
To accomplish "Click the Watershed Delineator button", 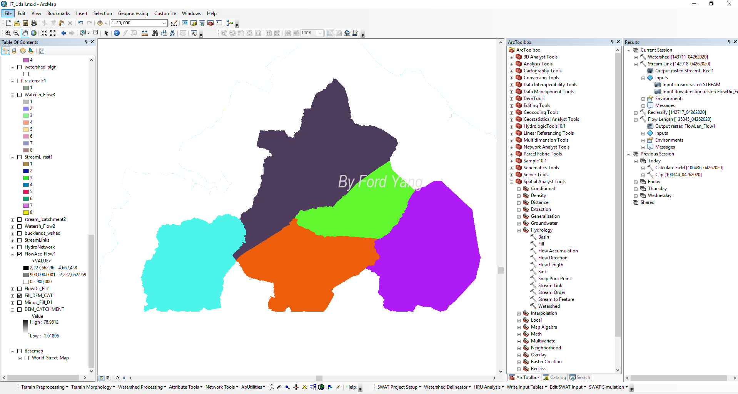I will click(447, 387).
